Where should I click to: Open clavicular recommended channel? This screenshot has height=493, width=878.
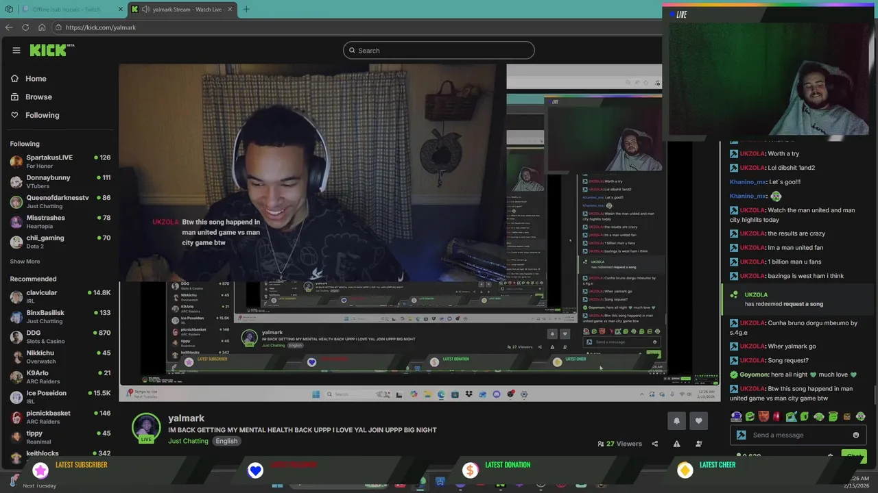[x=60, y=296]
